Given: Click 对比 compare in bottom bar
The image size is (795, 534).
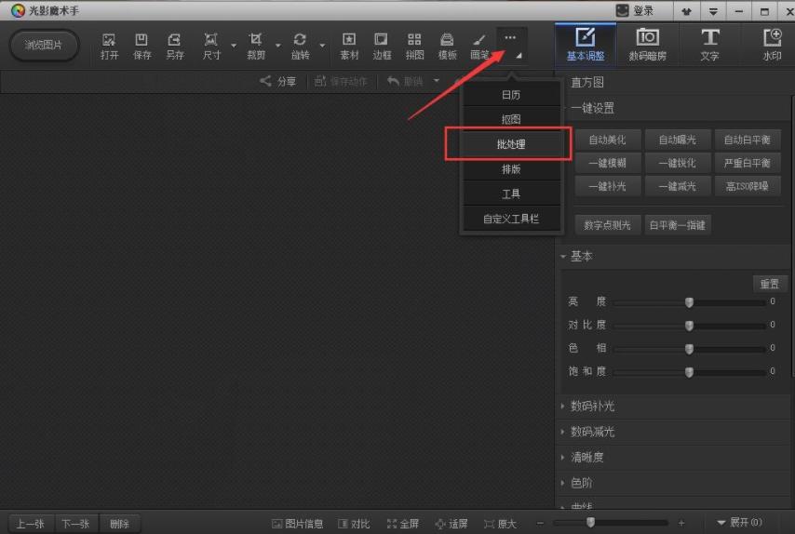Looking at the screenshot, I should coord(354,524).
